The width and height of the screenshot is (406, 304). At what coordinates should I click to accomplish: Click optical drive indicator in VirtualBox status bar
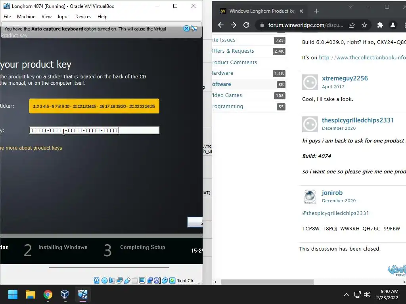tap(104, 281)
